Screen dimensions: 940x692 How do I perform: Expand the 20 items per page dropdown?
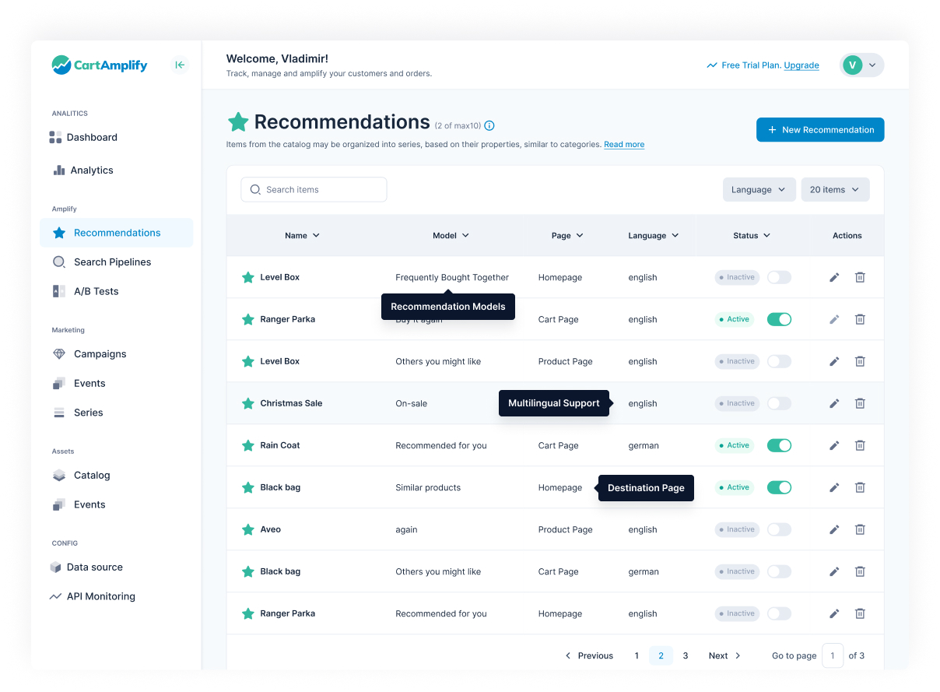[x=835, y=190]
